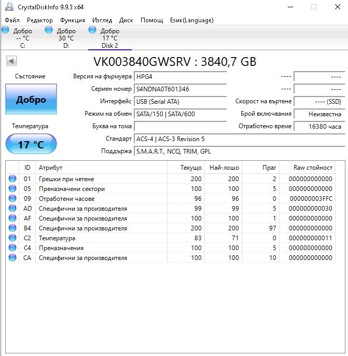The height and width of the screenshot is (356, 348).
Task: Open the Диск menu
Action: coord(126,20)
